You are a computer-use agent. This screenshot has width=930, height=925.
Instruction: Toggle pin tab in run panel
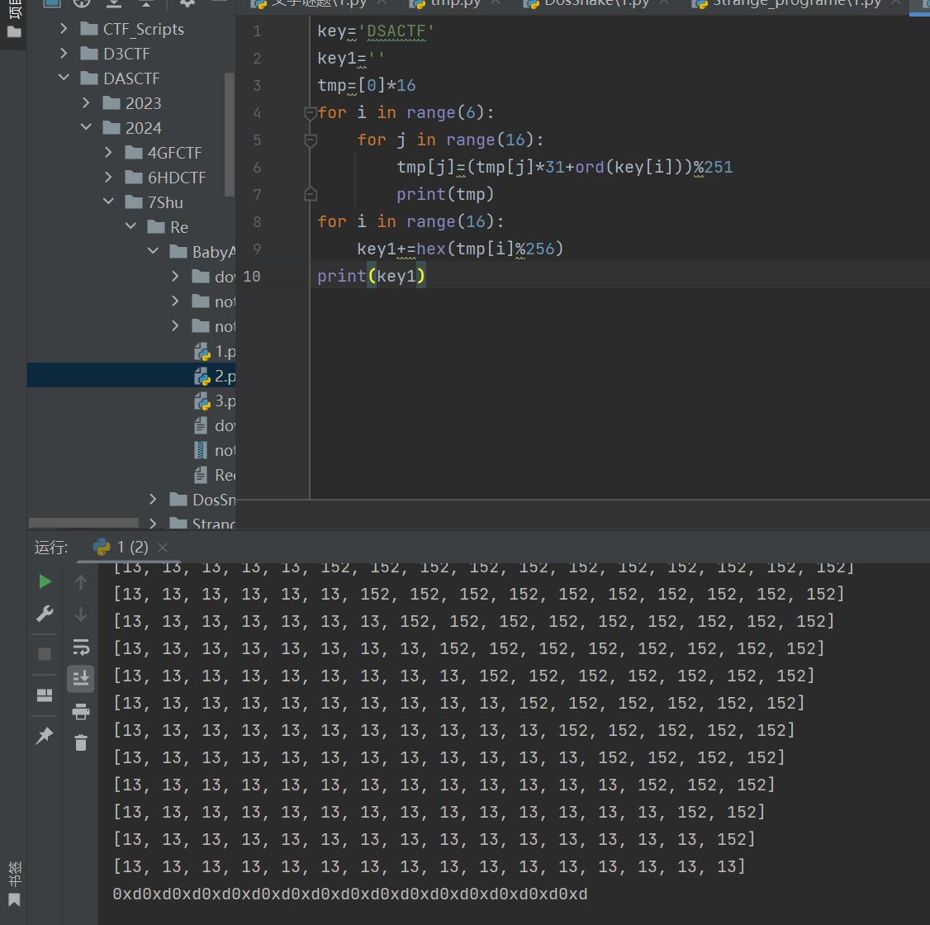click(x=45, y=736)
